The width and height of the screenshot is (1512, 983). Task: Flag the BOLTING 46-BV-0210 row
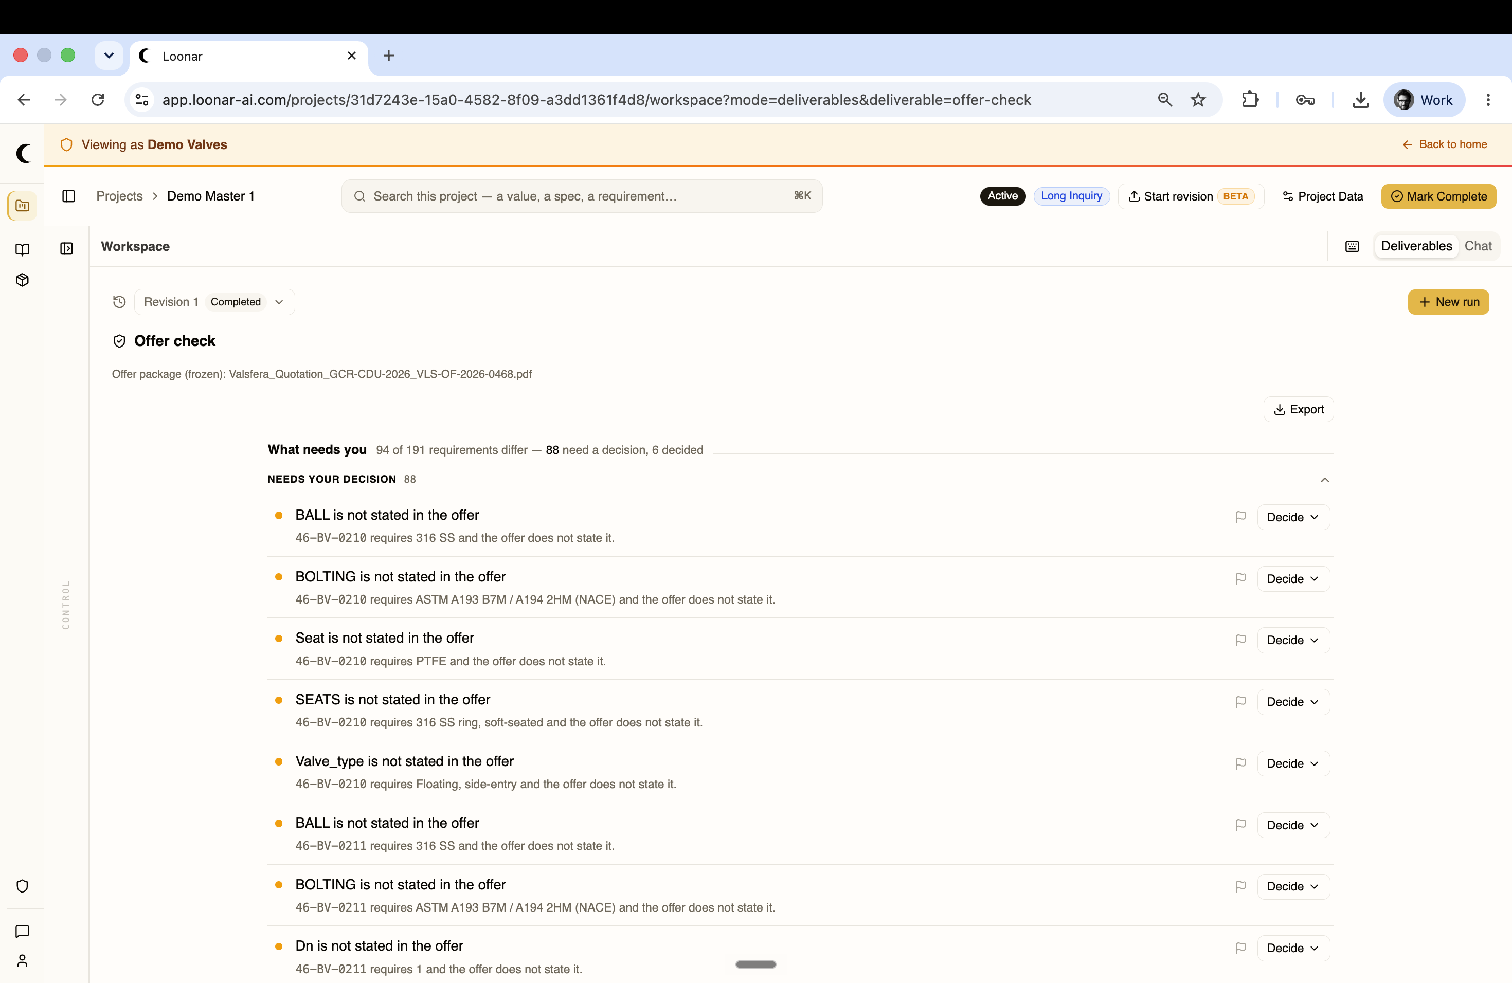(x=1240, y=578)
